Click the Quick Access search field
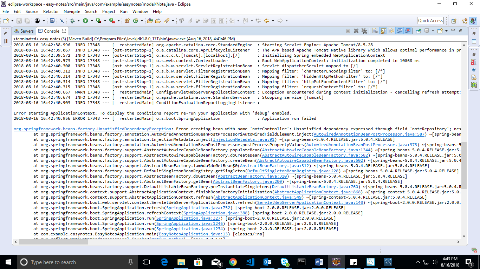Viewport: 480px width, 269px height. [x=430, y=21]
